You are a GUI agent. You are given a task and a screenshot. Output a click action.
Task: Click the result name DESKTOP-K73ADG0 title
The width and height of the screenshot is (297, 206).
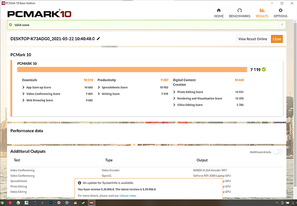(52, 39)
